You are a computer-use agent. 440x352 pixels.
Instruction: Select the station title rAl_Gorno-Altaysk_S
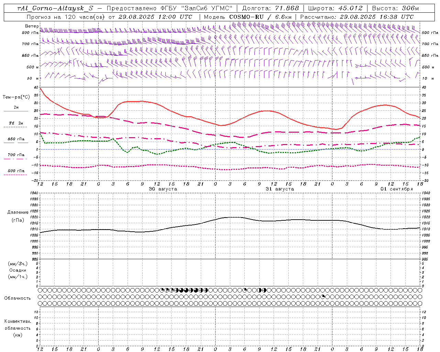click(x=55, y=8)
